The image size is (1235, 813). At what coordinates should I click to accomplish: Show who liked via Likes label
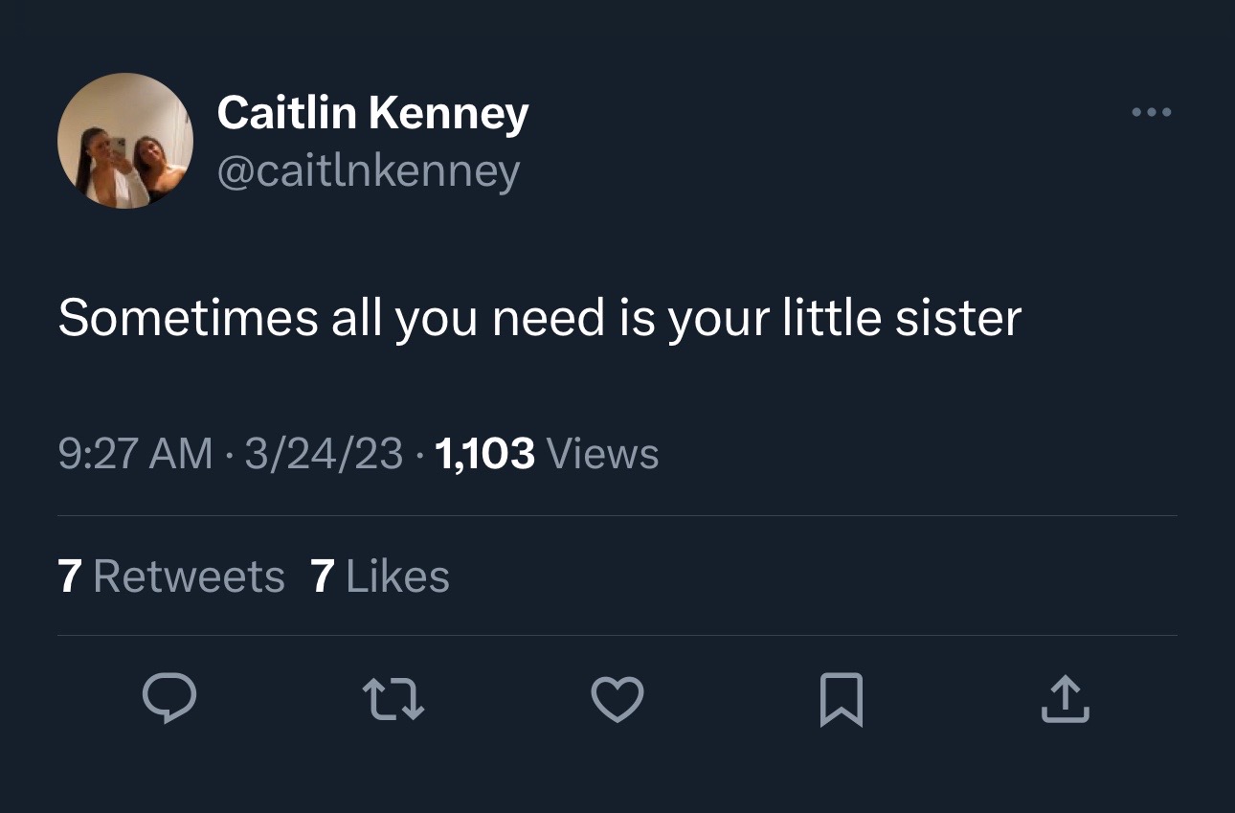[x=397, y=576]
